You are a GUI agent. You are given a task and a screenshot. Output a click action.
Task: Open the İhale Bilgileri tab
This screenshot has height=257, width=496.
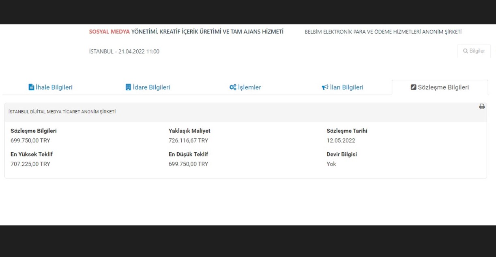click(54, 87)
